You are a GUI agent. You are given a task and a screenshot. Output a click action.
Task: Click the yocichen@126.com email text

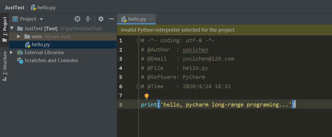coord(208,59)
